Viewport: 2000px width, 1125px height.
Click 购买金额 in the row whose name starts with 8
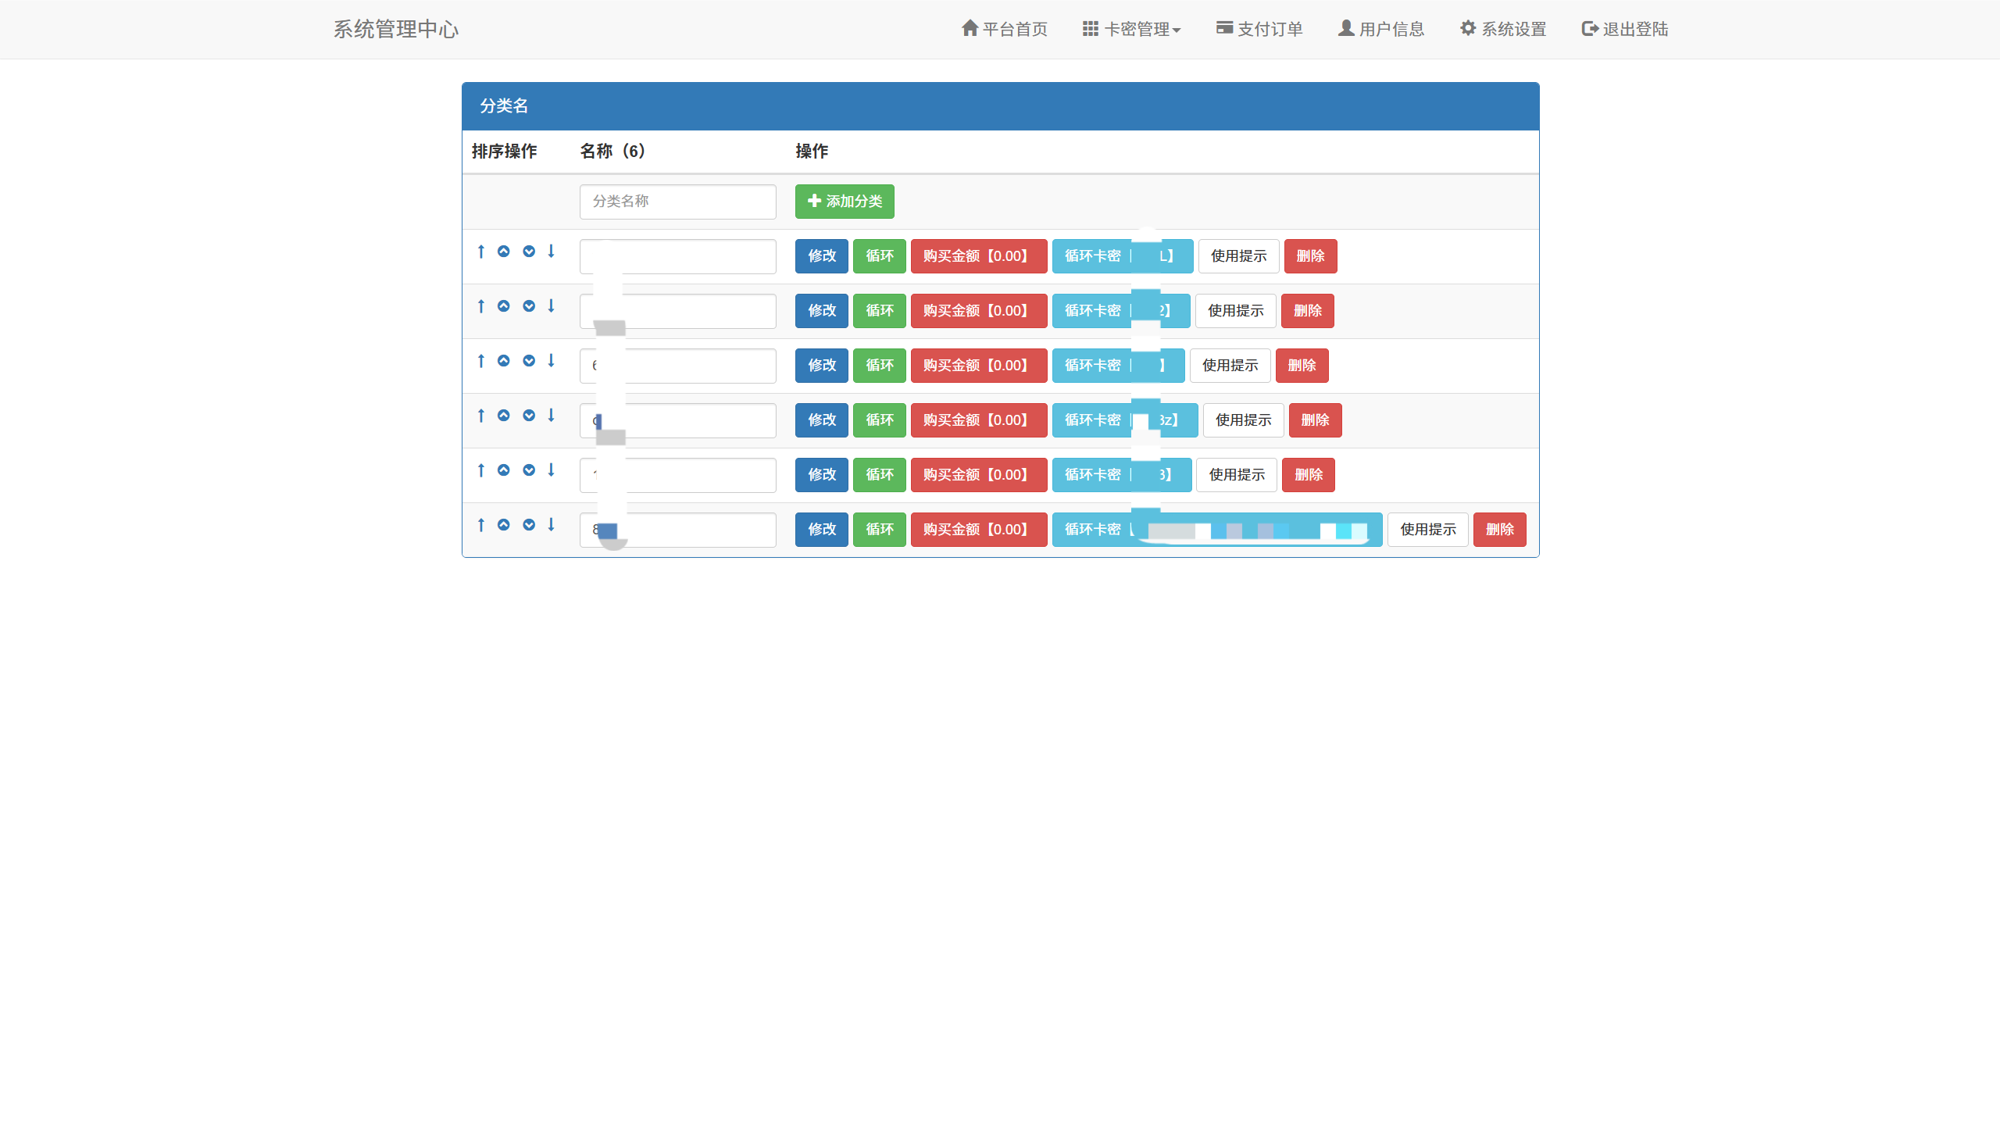tap(979, 530)
